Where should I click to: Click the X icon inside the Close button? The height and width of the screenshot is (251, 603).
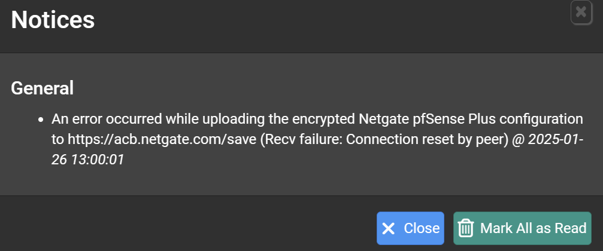click(389, 229)
